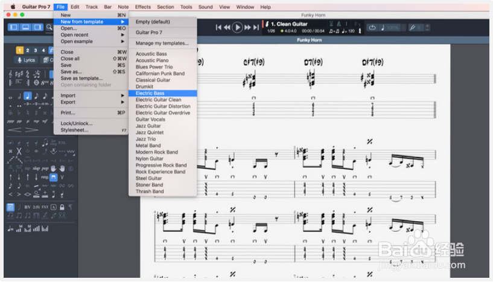Expand the Open recent submenu

[91, 34]
